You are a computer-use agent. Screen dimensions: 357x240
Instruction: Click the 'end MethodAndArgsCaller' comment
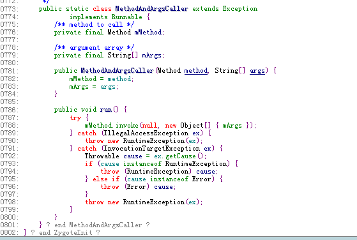click(98, 225)
